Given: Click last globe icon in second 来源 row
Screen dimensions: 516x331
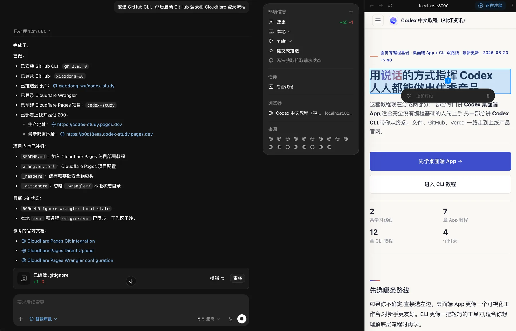Looking at the screenshot, I should pyautogui.click(x=329, y=147).
